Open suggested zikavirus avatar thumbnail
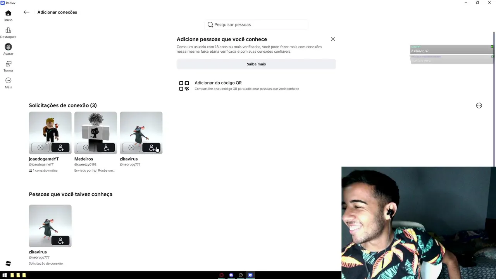This screenshot has width=496, height=279. click(50, 226)
